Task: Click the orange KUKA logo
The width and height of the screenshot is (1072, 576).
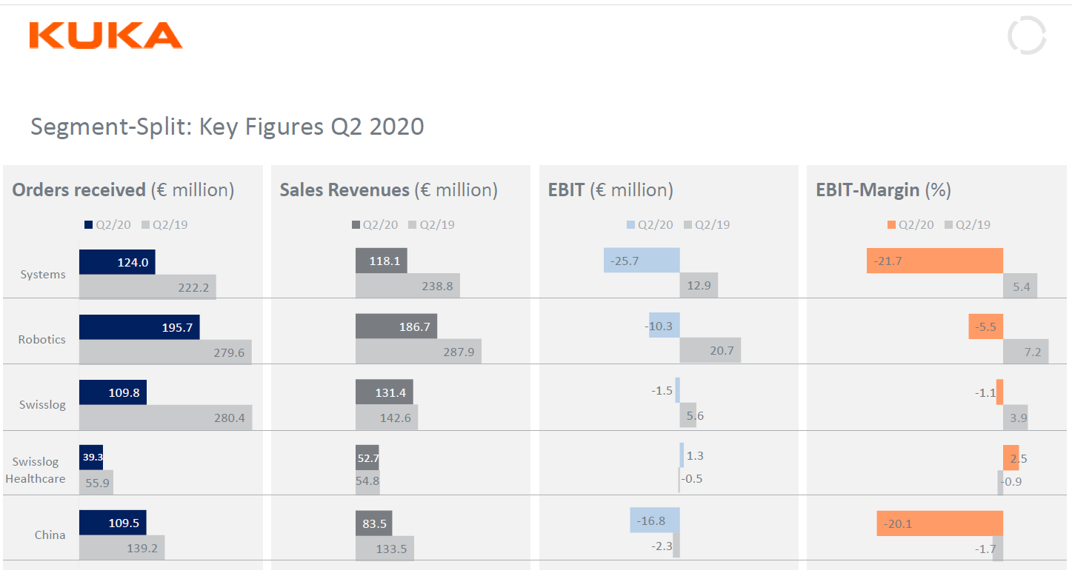Action: click(106, 36)
